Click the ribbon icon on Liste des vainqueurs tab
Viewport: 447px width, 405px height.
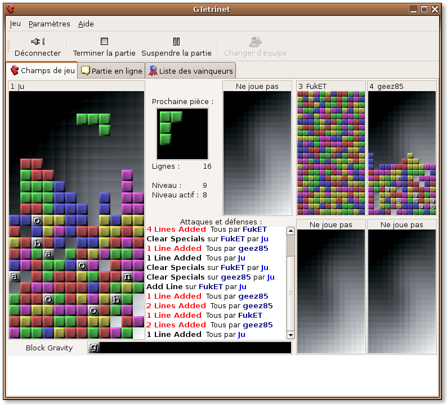coord(153,71)
